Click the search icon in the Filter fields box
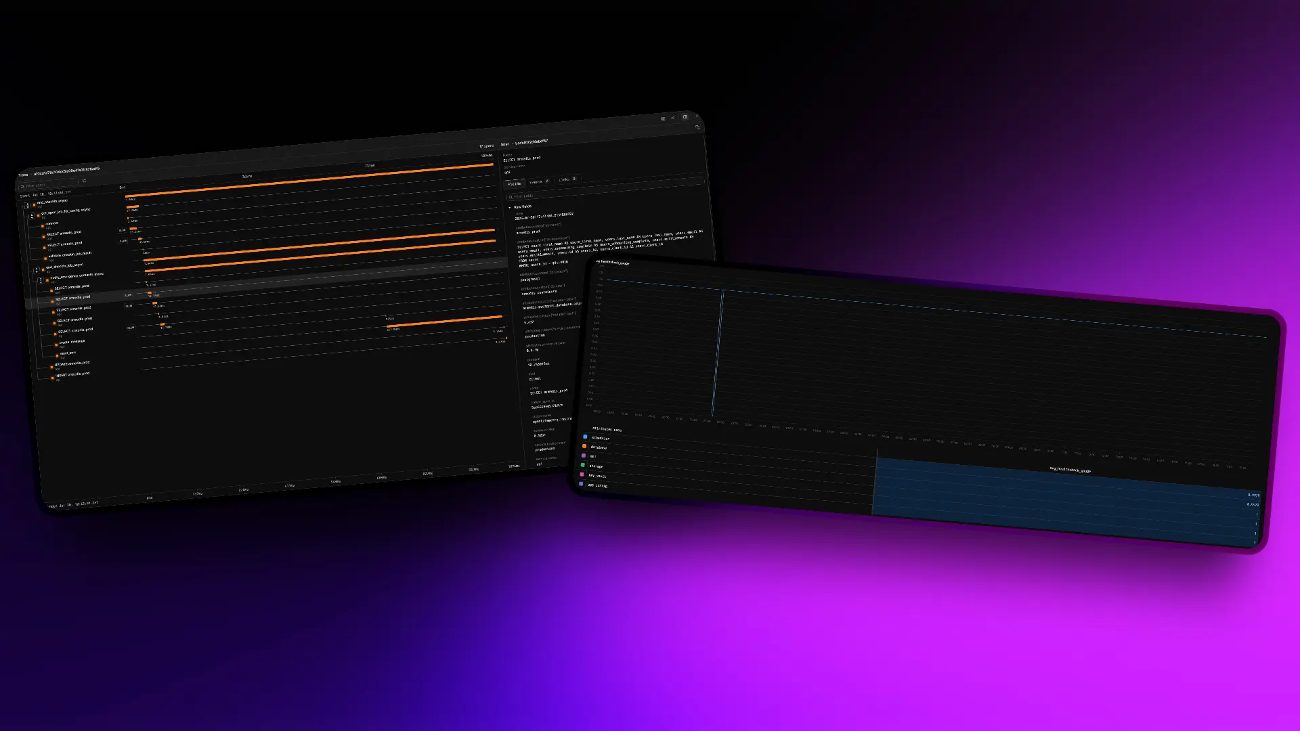Image resolution: width=1300 pixels, height=731 pixels. point(511,197)
